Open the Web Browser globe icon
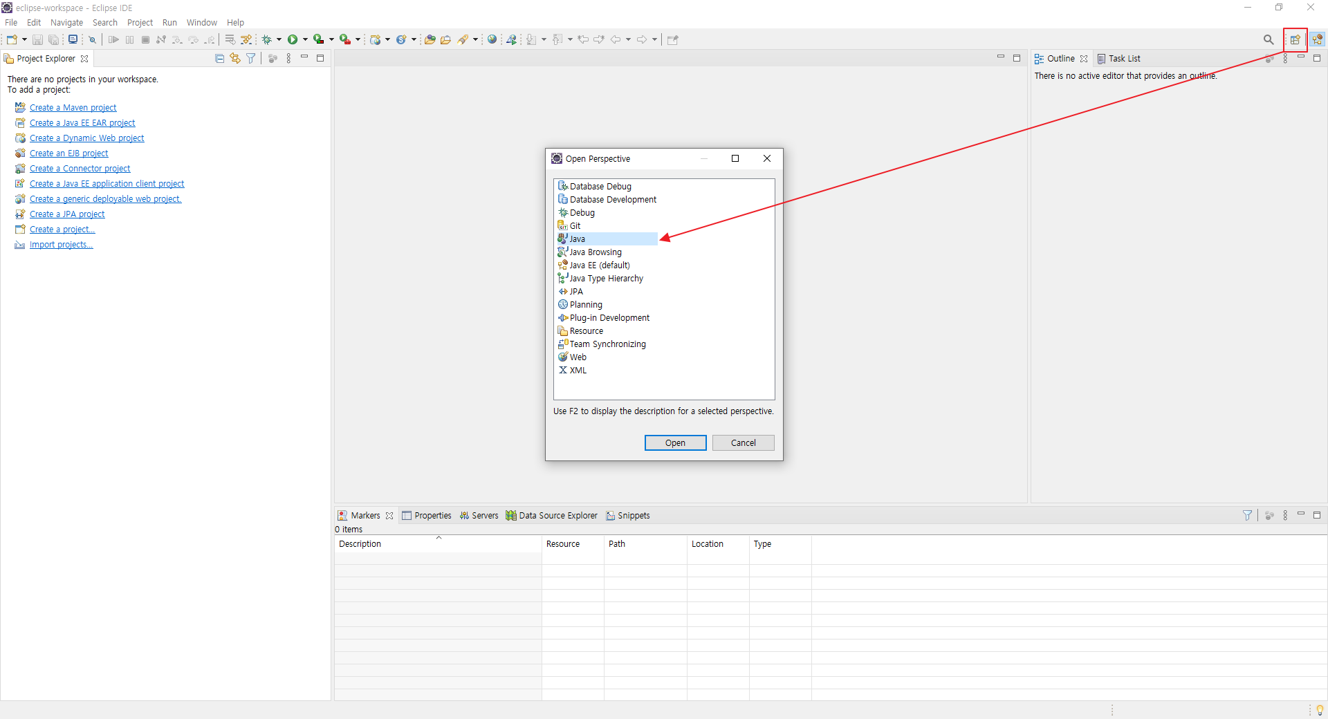Screen dimensions: 1328x719 pos(492,39)
